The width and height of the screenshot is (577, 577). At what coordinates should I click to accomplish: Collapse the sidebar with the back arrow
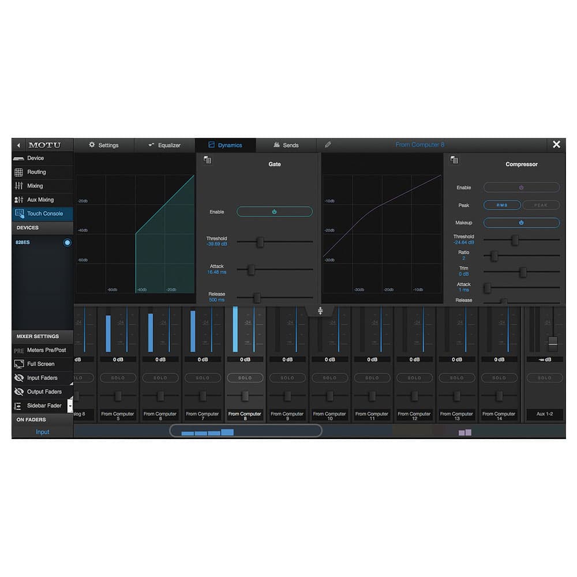[x=18, y=145]
